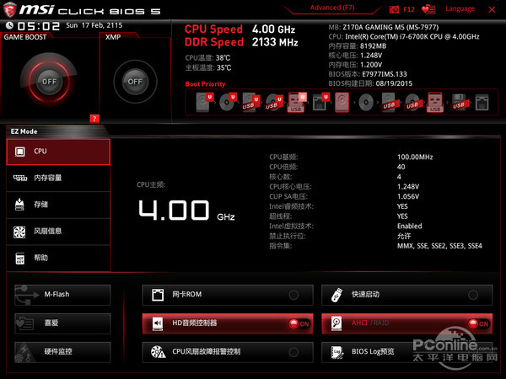Select the UEFI CD/DVD boot device icon
Screen dimensions: 506x379
click(228, 102)
